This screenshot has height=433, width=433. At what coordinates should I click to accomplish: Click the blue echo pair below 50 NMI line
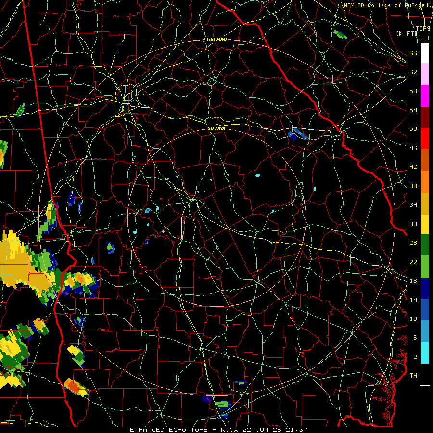pos(297,134)
